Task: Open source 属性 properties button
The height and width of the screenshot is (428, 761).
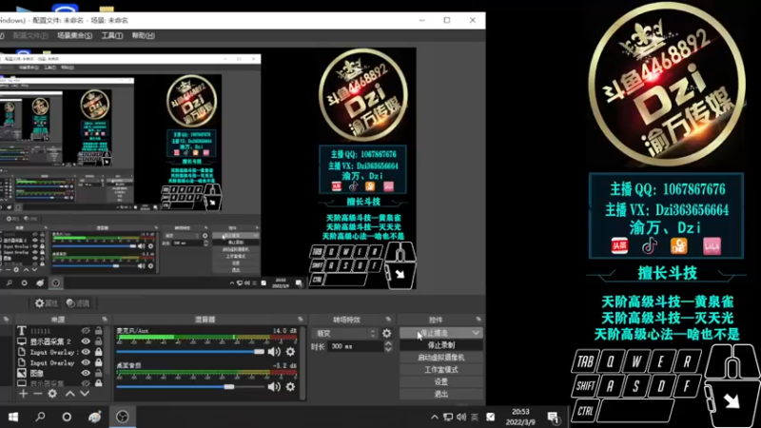Action: point(47,303)
